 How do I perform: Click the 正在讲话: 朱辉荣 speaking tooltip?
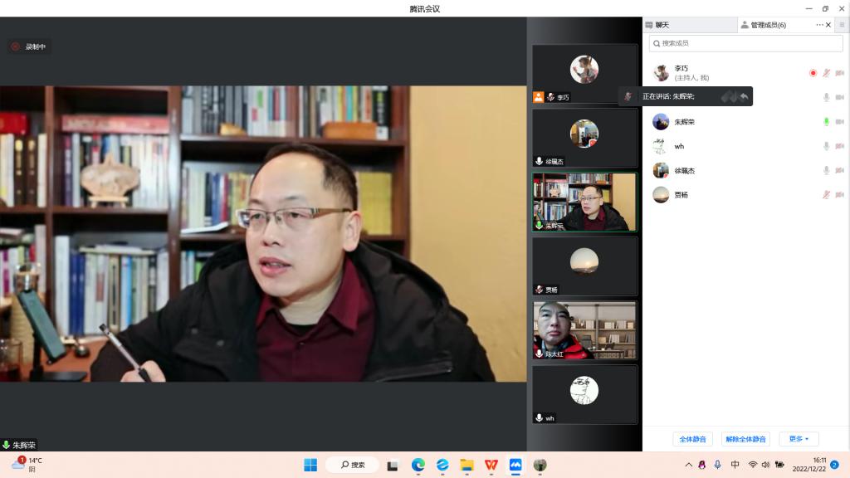[x=685, y=96]
